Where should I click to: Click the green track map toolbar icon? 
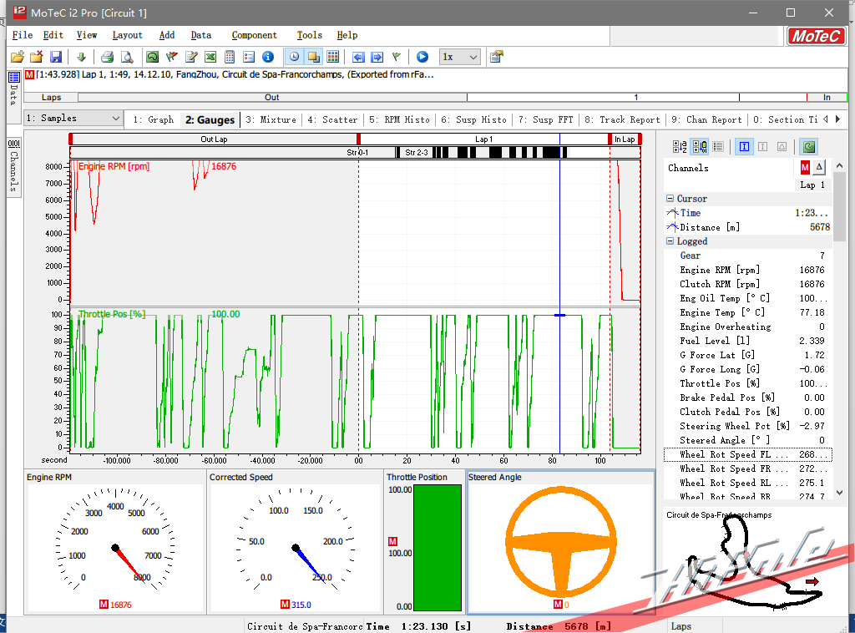point(152,57)
